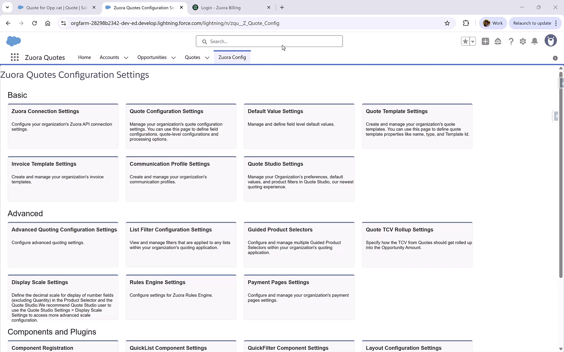Click the Trailhead help icon

[x=498, y=41]
